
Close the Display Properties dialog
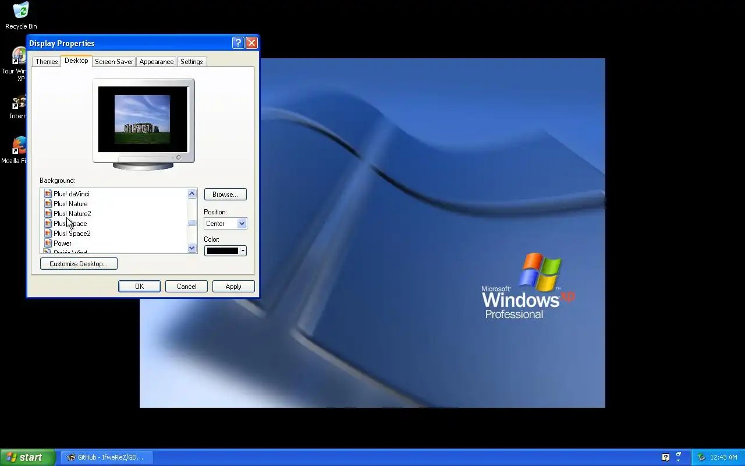coord(251,43)
